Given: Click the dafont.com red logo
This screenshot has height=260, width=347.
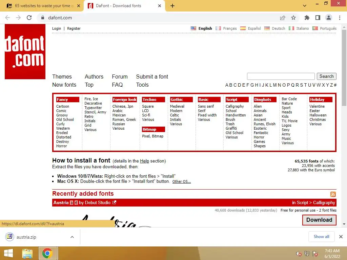Looking at the screenshot, I should (x=25, y=52).
